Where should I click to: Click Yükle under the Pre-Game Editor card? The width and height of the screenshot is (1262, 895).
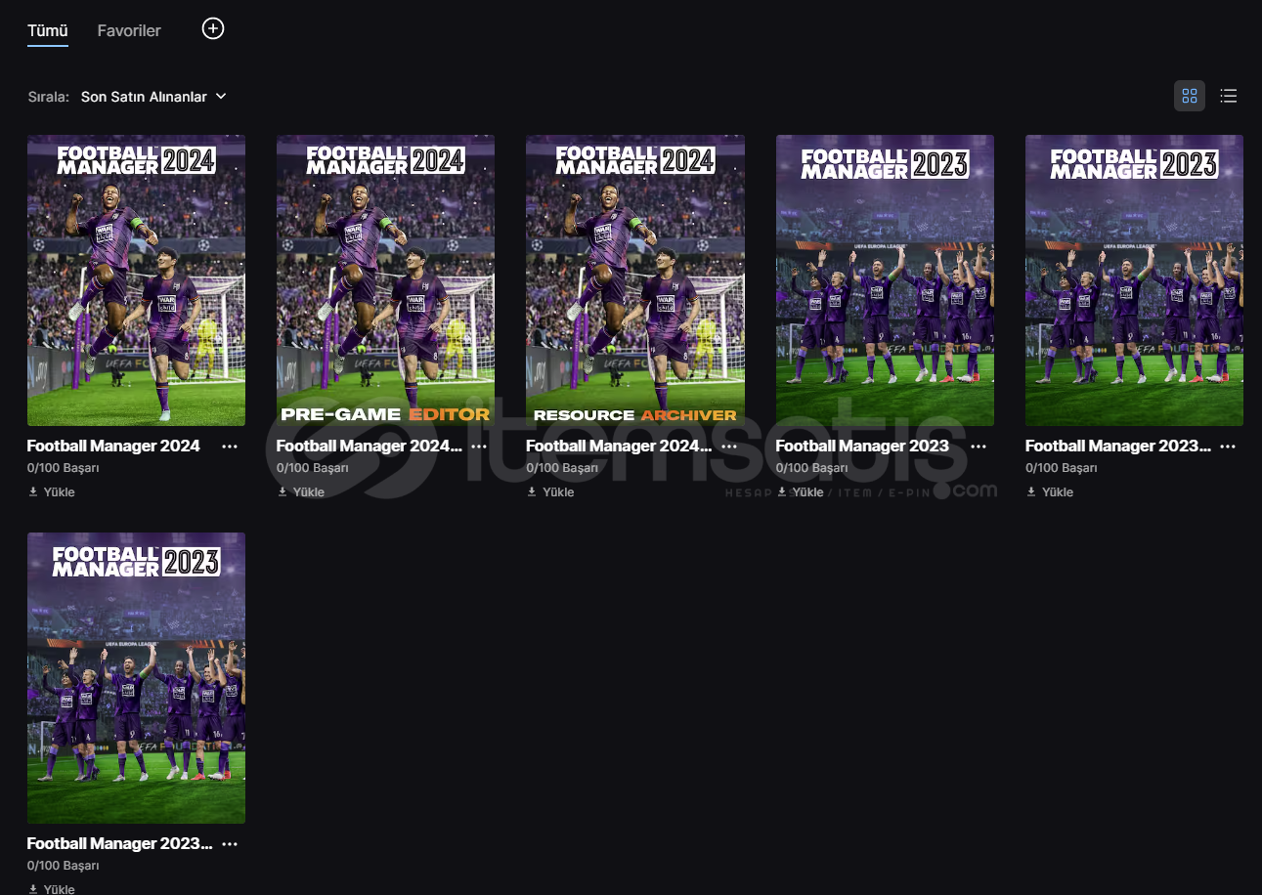301,491
